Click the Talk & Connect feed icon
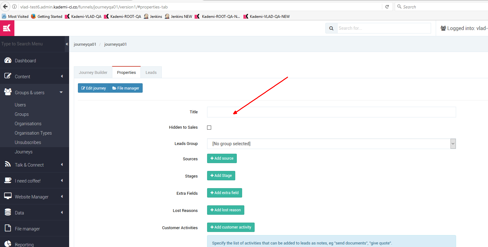Image resolution: width=488 pixels, height=247 pixels. click(8, 164)
